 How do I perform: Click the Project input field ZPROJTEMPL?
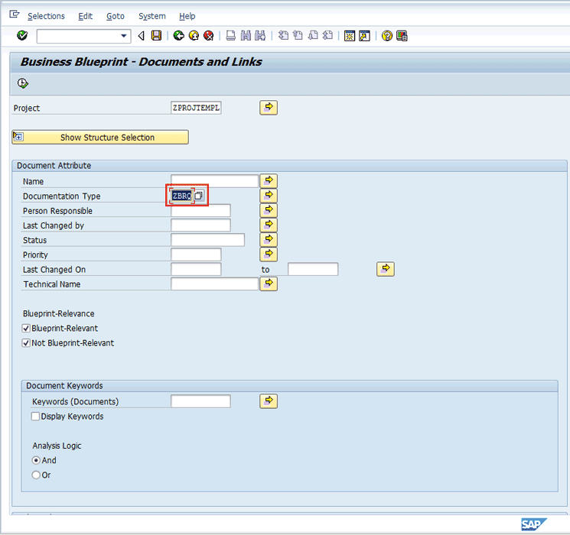pyautogui.click(x=196, y=108)
